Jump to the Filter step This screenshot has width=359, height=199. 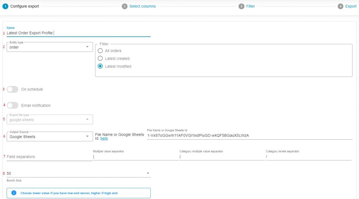tap(250, 6)
